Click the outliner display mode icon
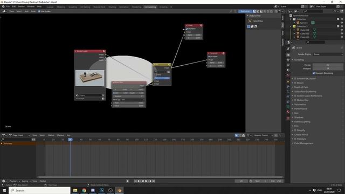Image resolution: width=345 pixels, height=194 pixels. [296, 11]
